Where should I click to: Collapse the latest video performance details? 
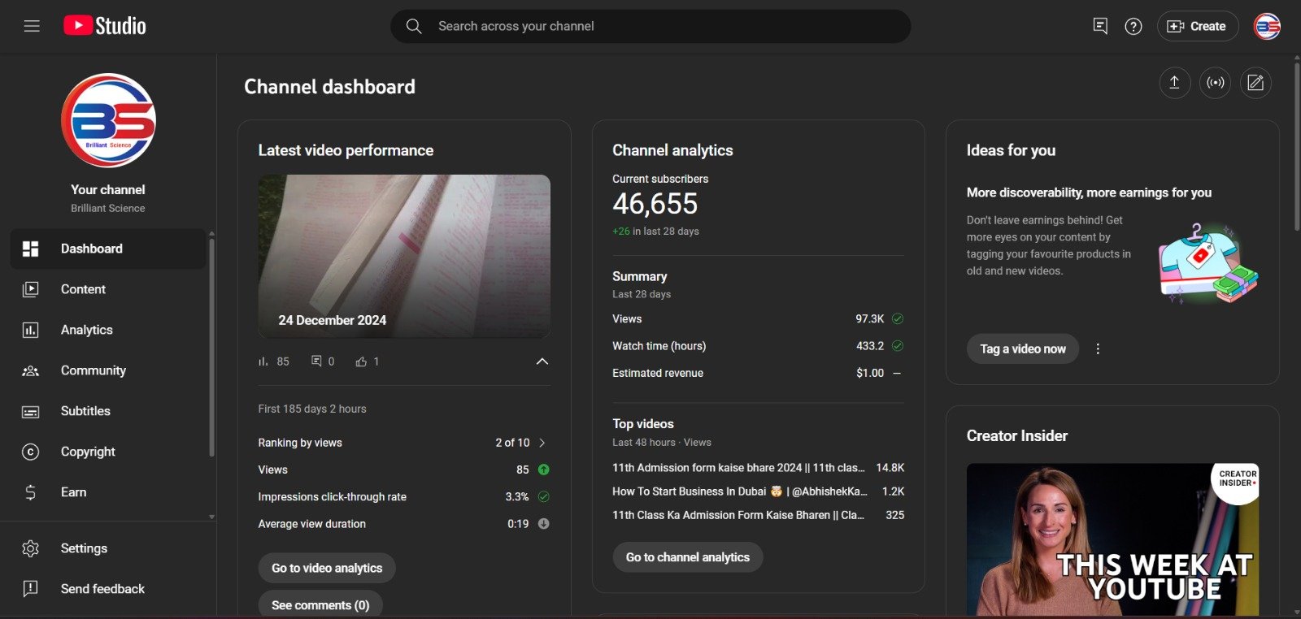click(542, 361)
